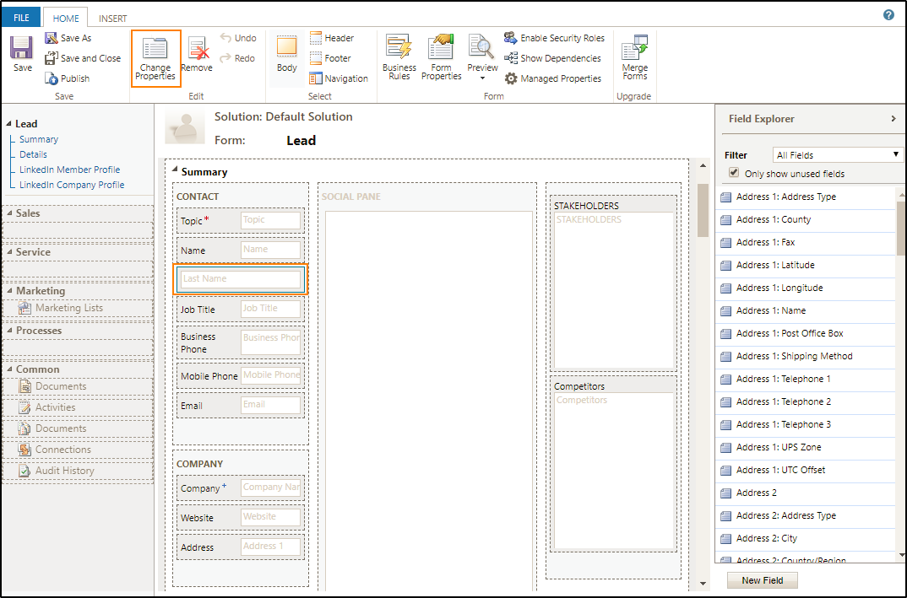Toggle Only show unused fields checkbox
The height and width of the screenshot is (598, 907).
(x=734, y=173)
